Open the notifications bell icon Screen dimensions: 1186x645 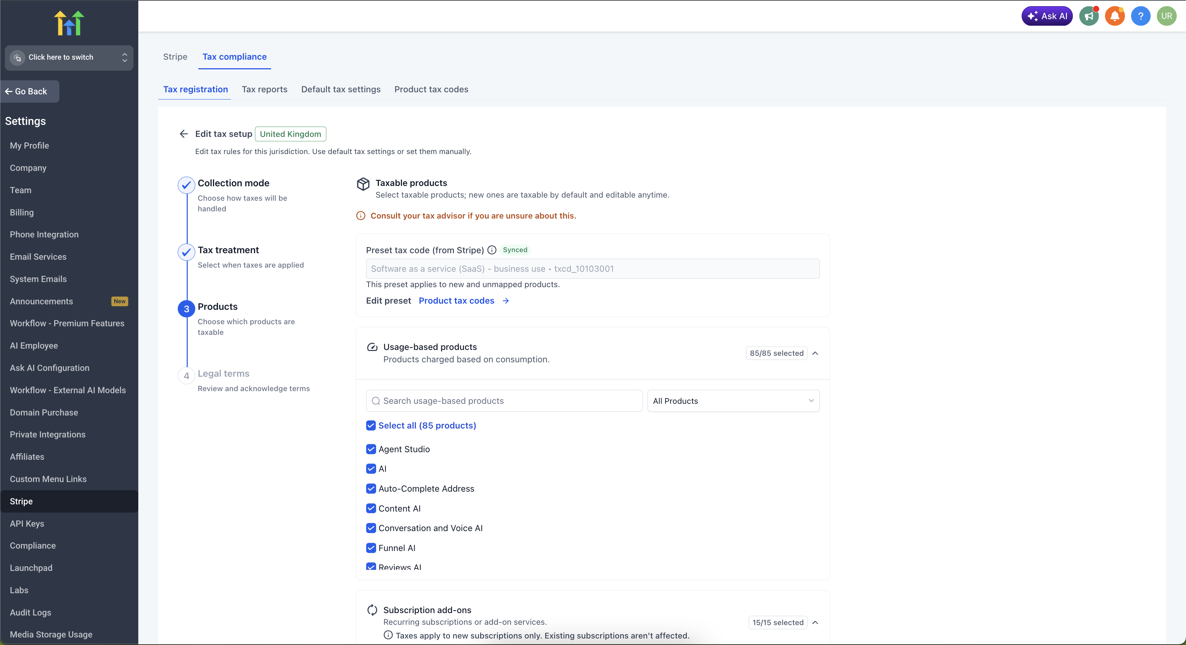[1115, 16]
